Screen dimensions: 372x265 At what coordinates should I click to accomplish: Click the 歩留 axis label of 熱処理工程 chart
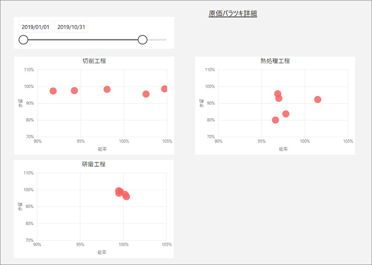(202, 103)
